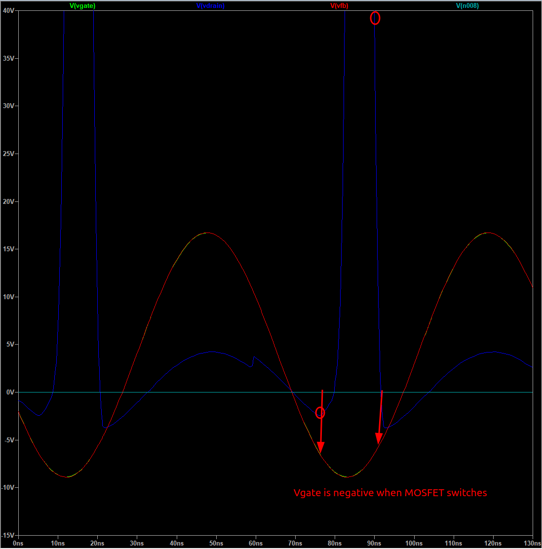Click the red circle atop the drain spike

click(375, 18)
